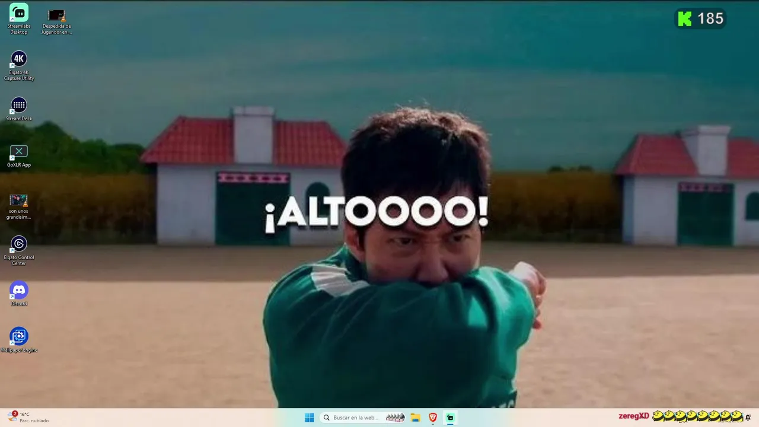Launch Wallpaper Engine shortcut
Screen dimensions: 759x427
19,340
